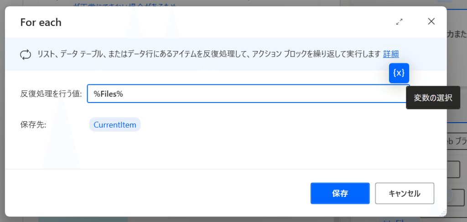Click the 反復処理を行う値 label
The image size is (467, 222).
[51, 94]
